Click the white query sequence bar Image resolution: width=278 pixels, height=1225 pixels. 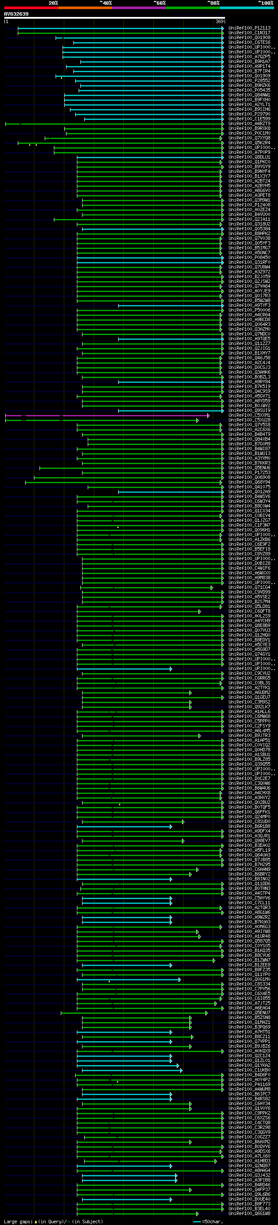(x=114, y=18)
